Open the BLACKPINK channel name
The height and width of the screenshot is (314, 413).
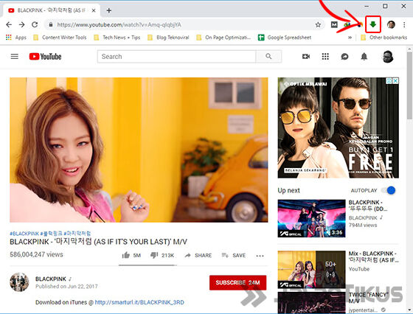pyautogui.click(x=51, y=279)
